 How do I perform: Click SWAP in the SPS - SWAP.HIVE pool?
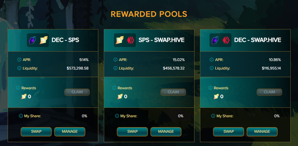pos(132,132)
